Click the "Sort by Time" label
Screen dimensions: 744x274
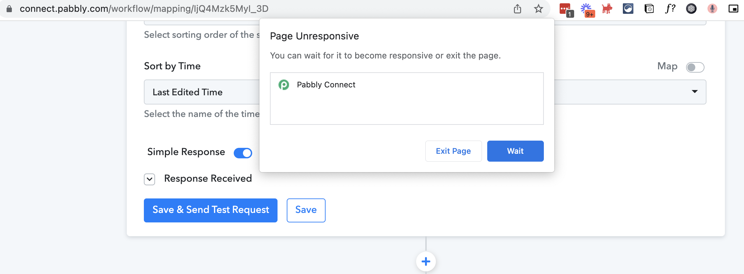point(172,66)
